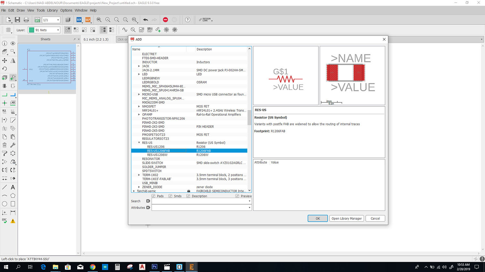Open the grid settings icon
The height and width of the screenshot is (272, 485).
(x=8, y=30)
